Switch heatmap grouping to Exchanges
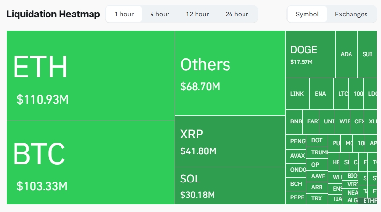Image resolution: width=381 pixels, height=212 pixels. (x=351, y=14)
